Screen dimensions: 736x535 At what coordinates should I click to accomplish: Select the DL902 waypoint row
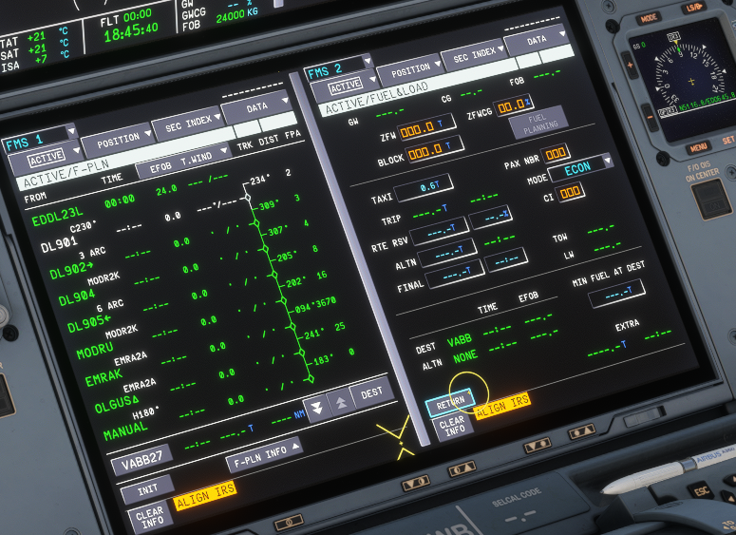[x=71, y=271]
